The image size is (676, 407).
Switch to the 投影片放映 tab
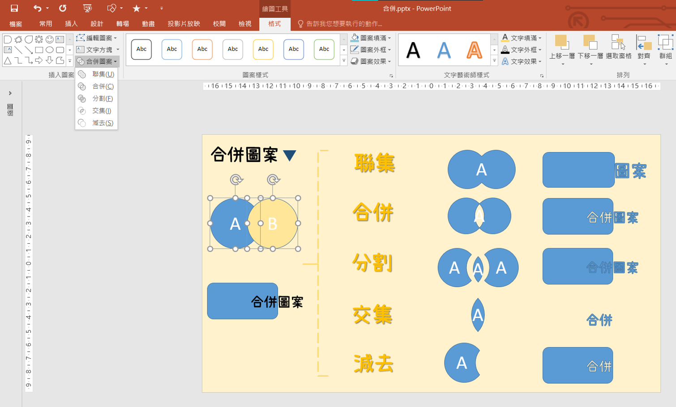184,24
